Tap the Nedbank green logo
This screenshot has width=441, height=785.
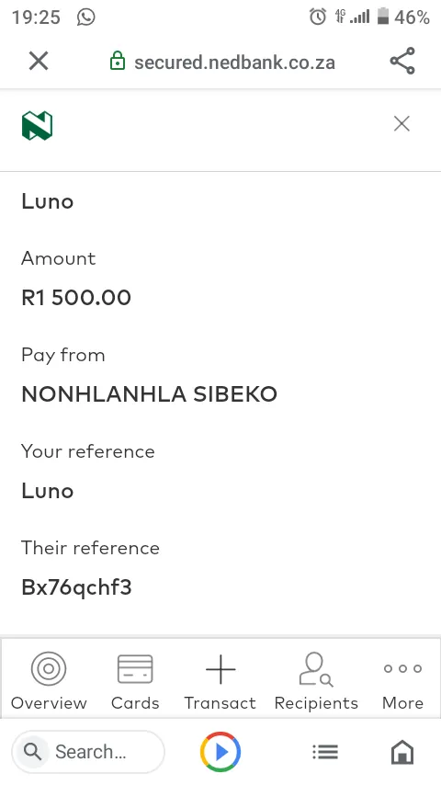[x=37, y=125]
